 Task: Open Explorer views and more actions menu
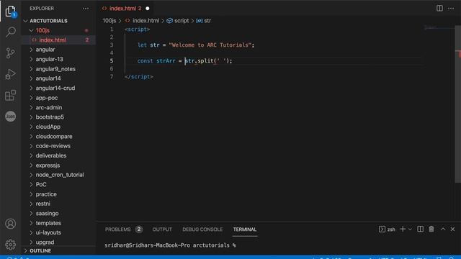click(x=86, y=9)
